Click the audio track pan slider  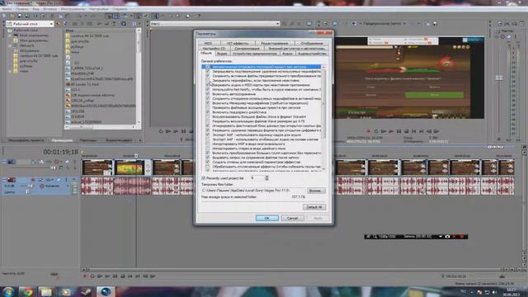click(27, 191)
